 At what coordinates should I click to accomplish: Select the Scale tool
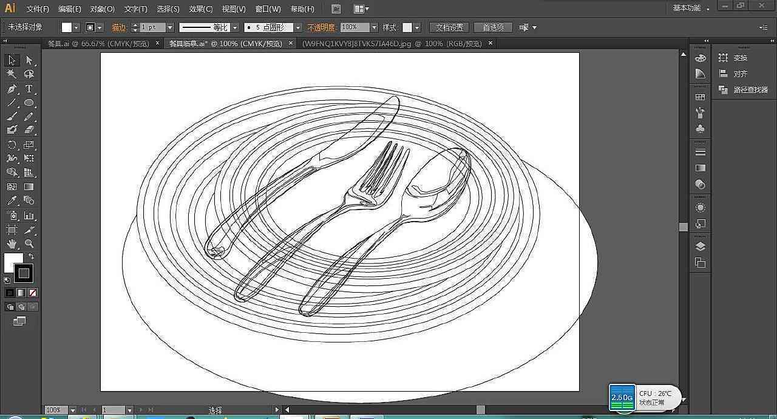[29, 145]
